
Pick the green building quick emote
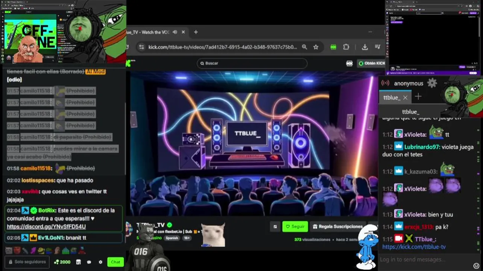[65, 250]
